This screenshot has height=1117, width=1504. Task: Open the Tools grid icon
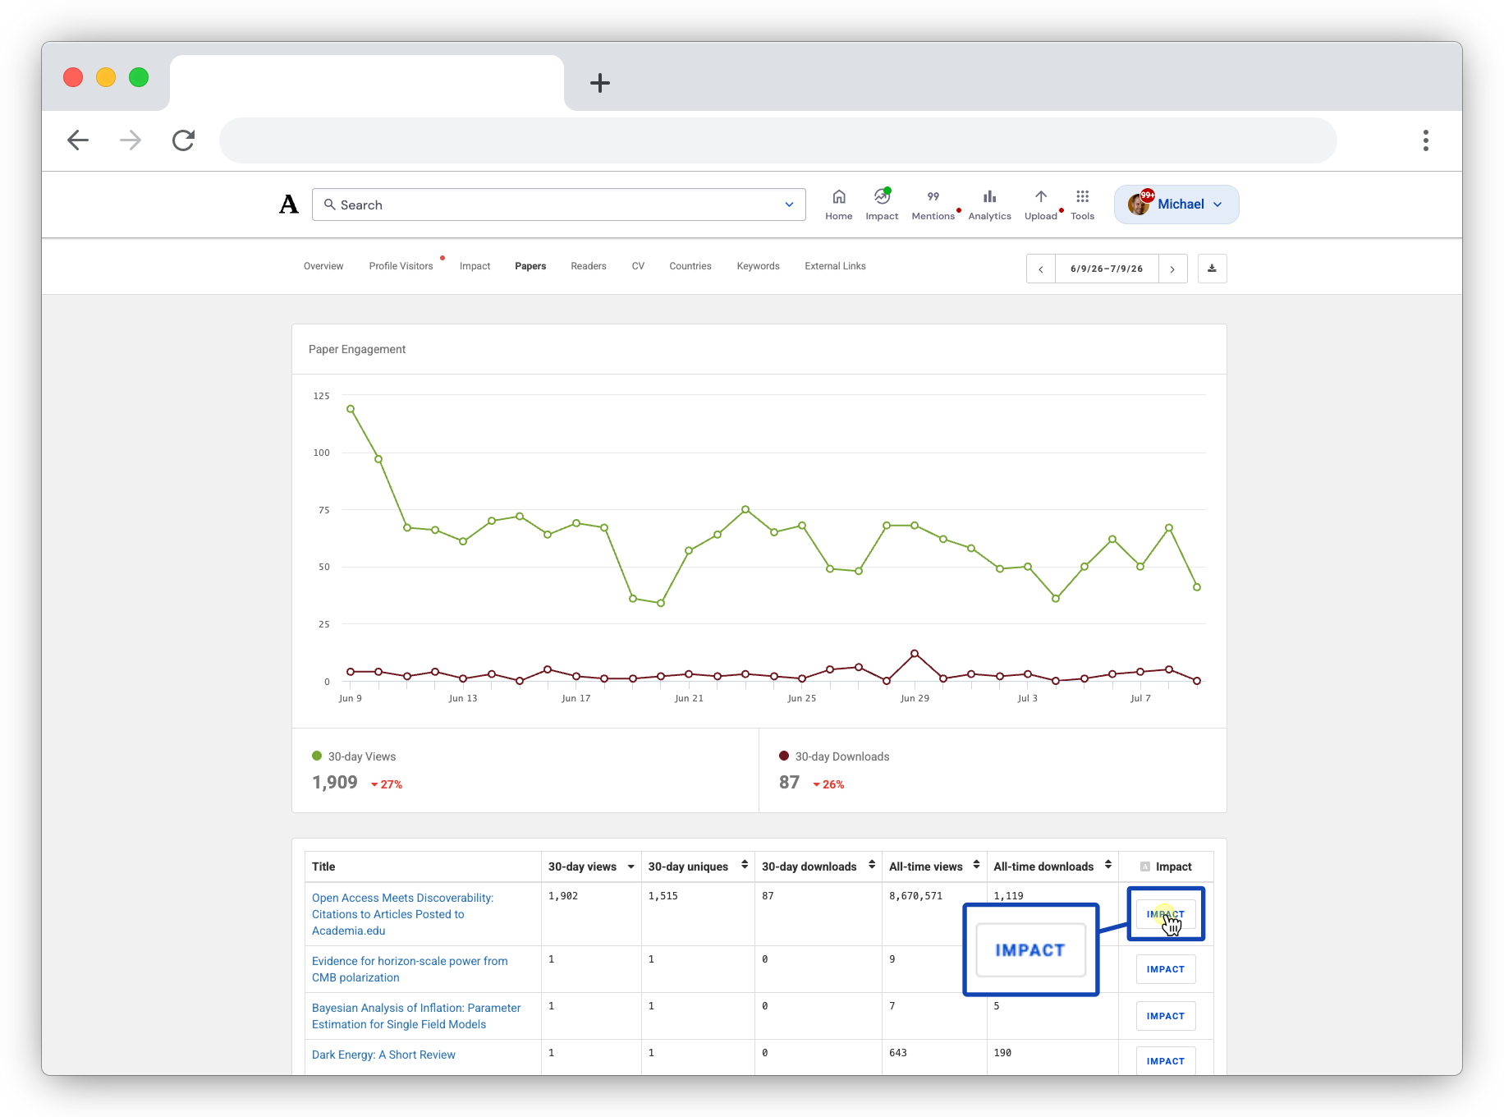click(x=1082, y=197)
